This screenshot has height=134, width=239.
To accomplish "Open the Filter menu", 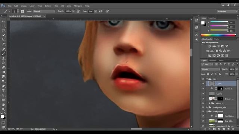I will pyautogui.click(x=56, y=6).
